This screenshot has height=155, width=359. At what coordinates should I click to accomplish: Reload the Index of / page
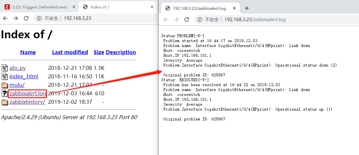tap(26, 18)
